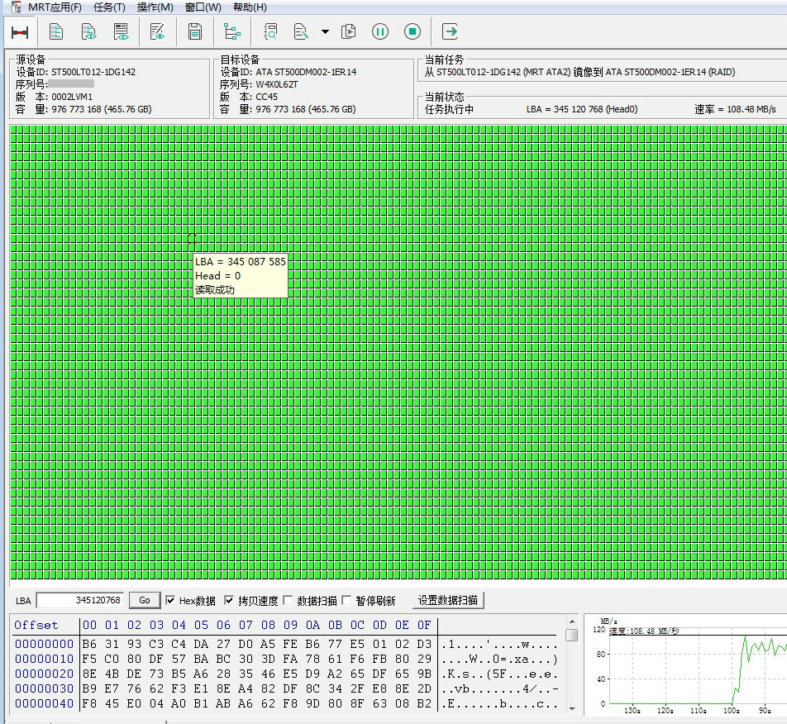Click the save floppy disk icon
The image size is (787, 724).
click(x=195, y=31)
